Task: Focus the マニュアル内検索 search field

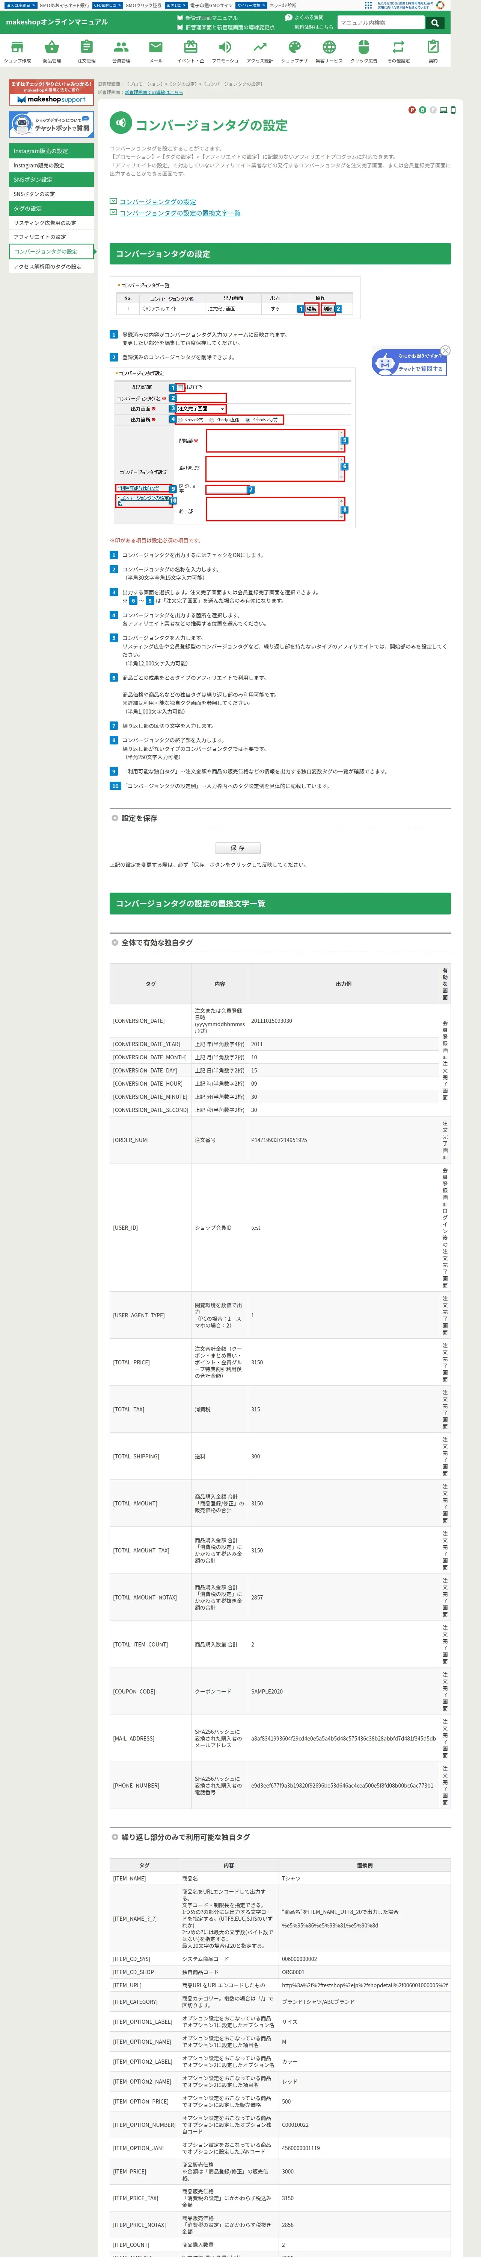Action: click(380, 23)
